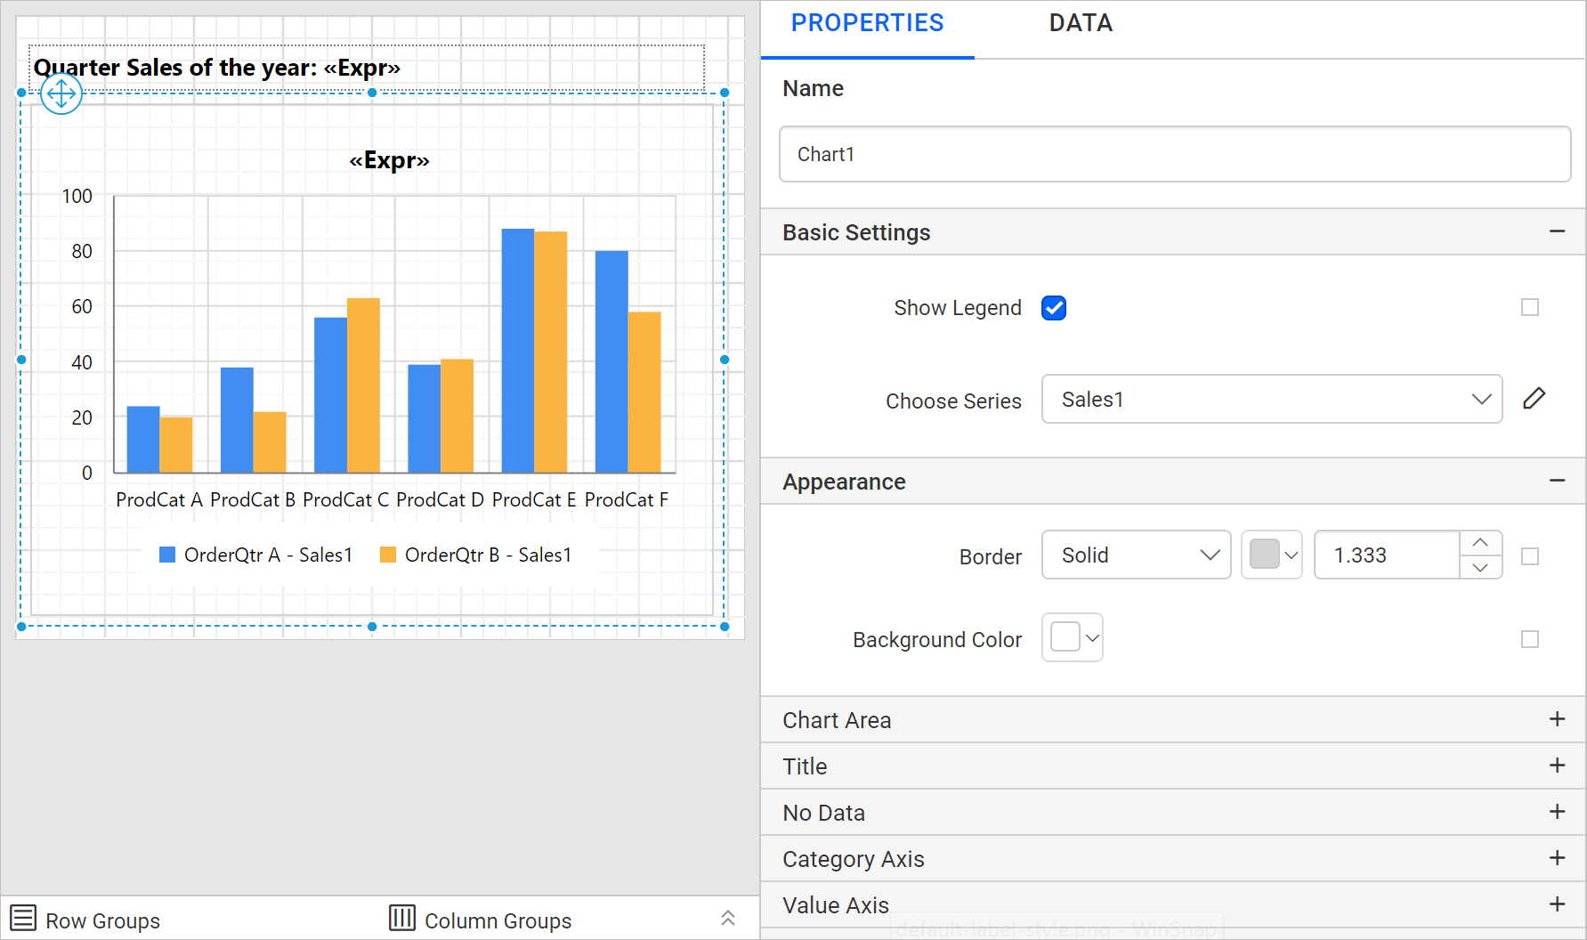The width and height of the screenshot is (1587, 940).
Task: Click the Row Groups icon
Action: click(22, 918)
